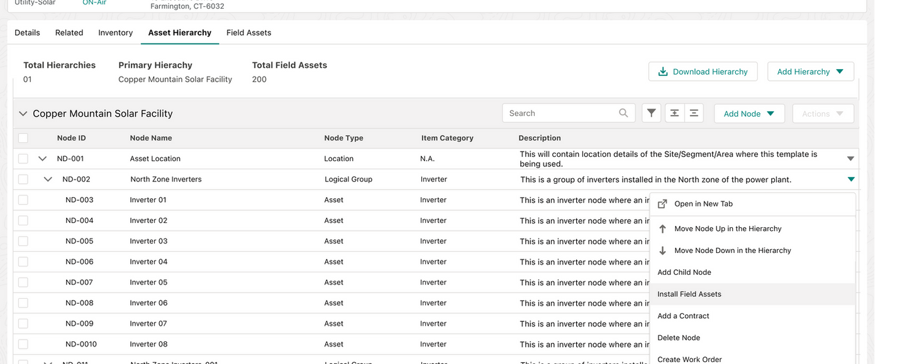912x364 pixels.
Task: Switch to the Field Assets tab
Action: point(248,33)
